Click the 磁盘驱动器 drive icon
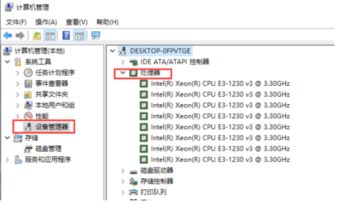Screen dimensions: 340x206 pyautogui.click(x=134, y=172)
